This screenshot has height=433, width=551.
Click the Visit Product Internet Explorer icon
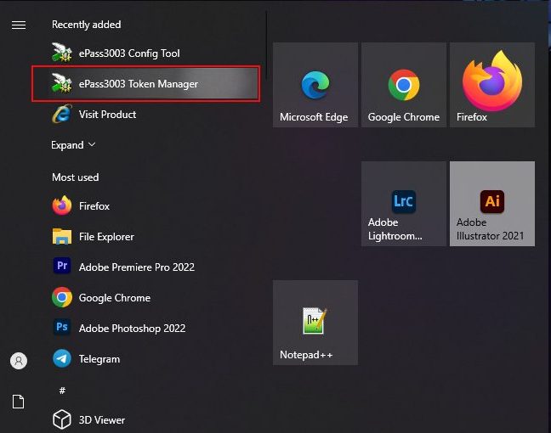point(62,114)
